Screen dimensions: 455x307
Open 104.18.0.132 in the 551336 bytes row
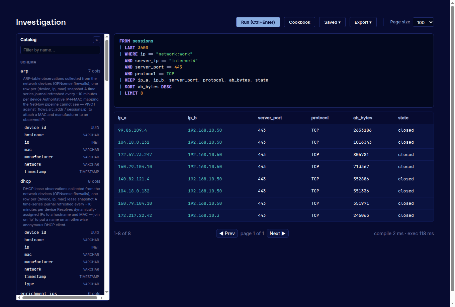click(134, 191)
